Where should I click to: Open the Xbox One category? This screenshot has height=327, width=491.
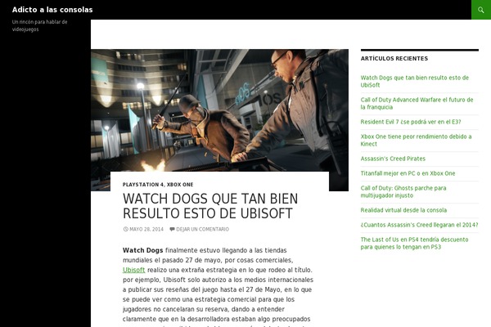[180, 185]
